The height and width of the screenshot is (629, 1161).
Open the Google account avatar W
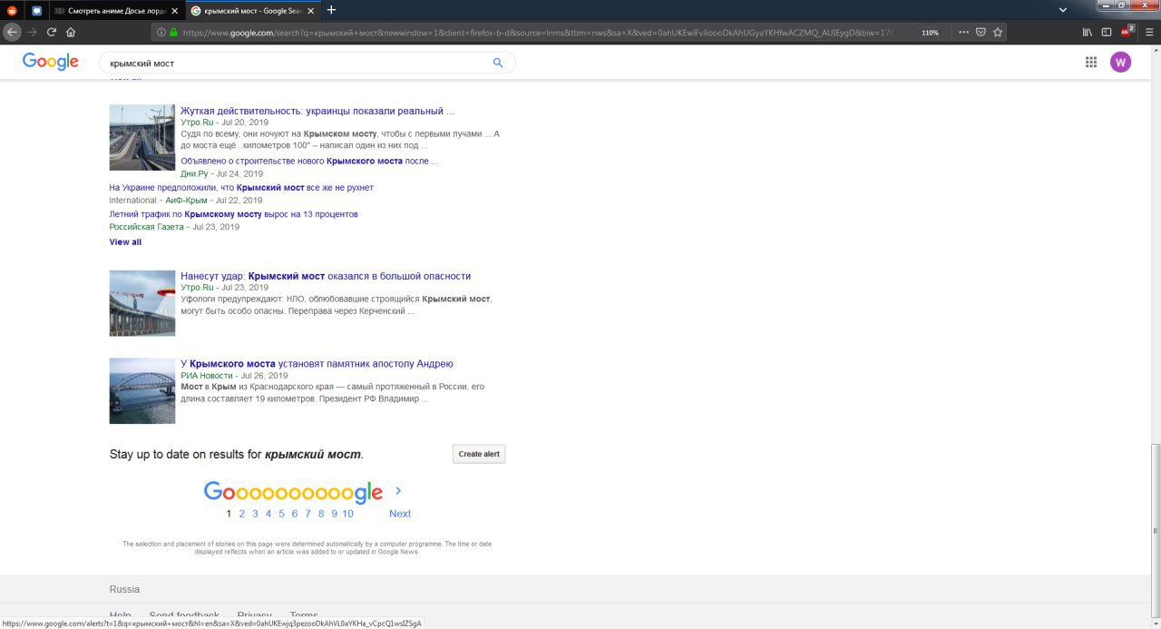tap(1121, 62)
